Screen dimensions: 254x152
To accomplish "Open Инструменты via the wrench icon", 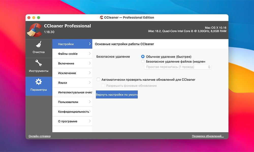I will tap(39, 63).
